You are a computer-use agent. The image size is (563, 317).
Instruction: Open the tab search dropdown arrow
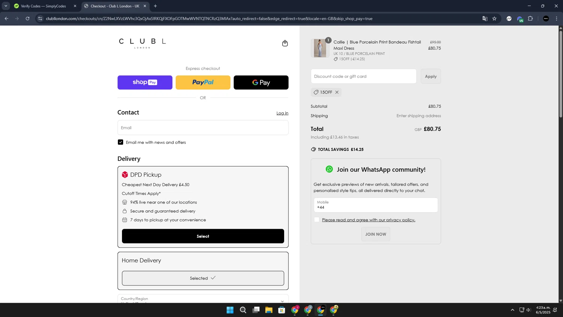[x=6, y=6]
